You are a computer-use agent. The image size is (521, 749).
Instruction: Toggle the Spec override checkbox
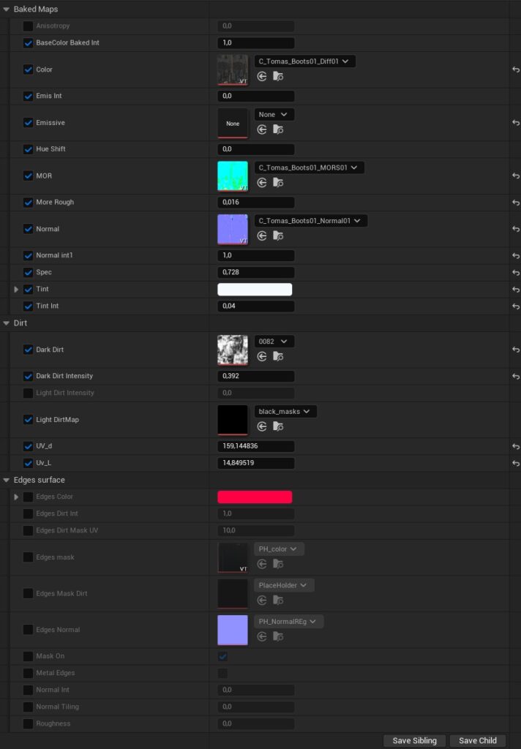point(29,272)
